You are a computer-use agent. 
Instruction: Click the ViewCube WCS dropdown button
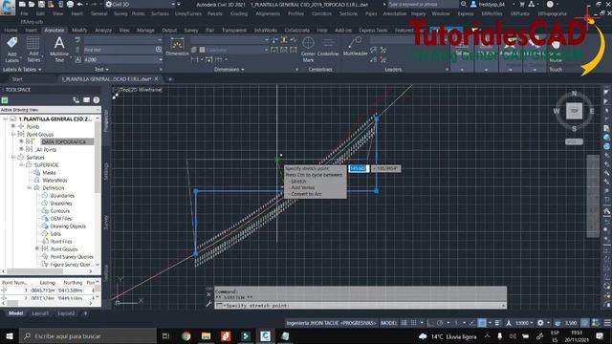click(574, 141)
